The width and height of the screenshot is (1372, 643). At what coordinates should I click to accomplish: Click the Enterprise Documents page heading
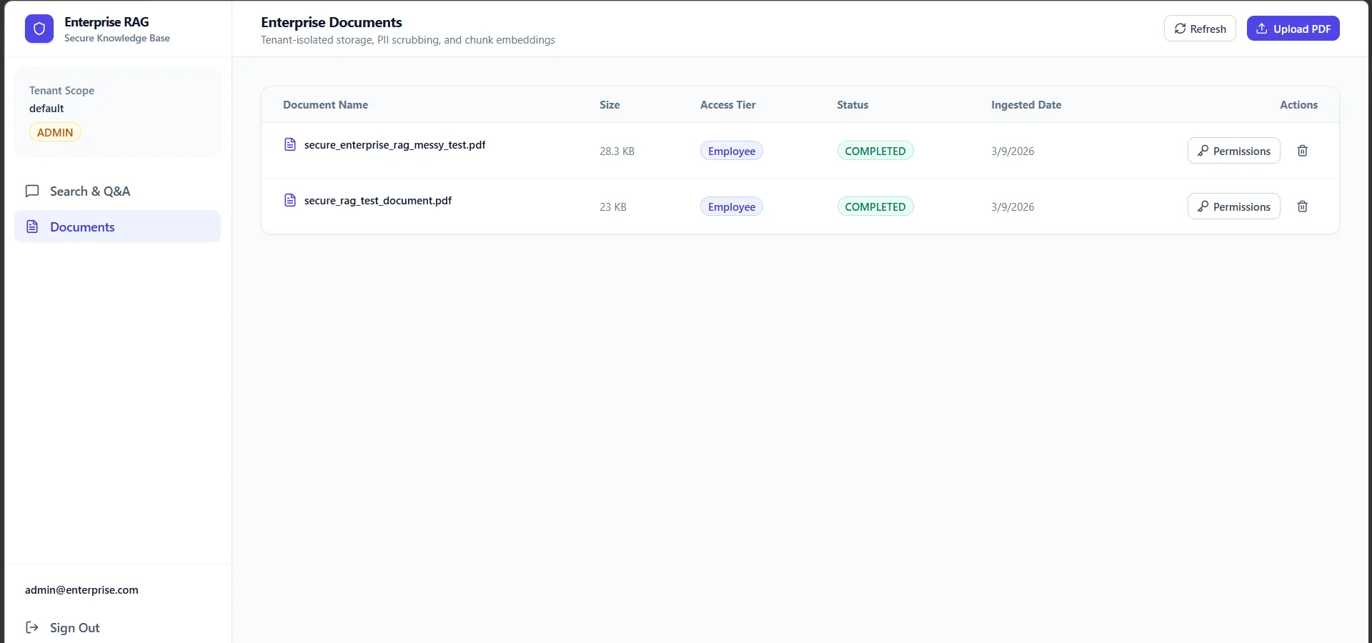pyautogui.click(x=332, y=22)
